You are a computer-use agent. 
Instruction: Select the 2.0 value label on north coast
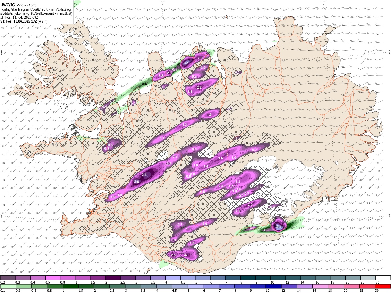[200, 58]
